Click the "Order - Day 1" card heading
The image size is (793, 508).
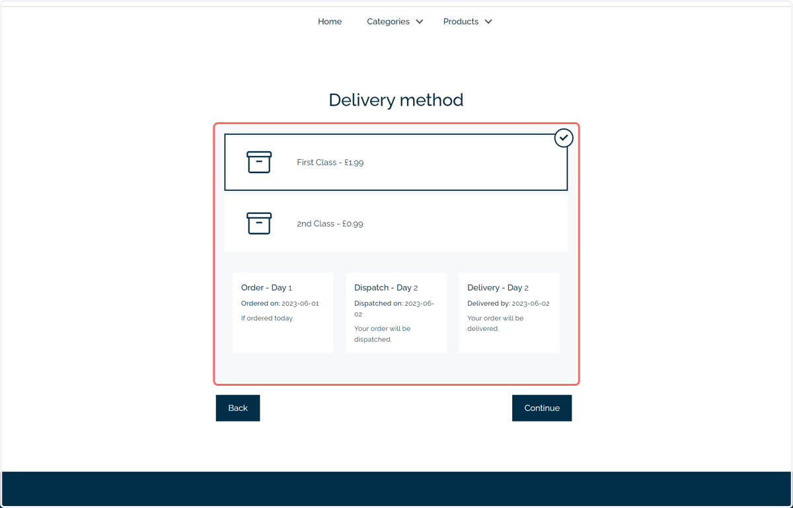[x=266, y=287]
